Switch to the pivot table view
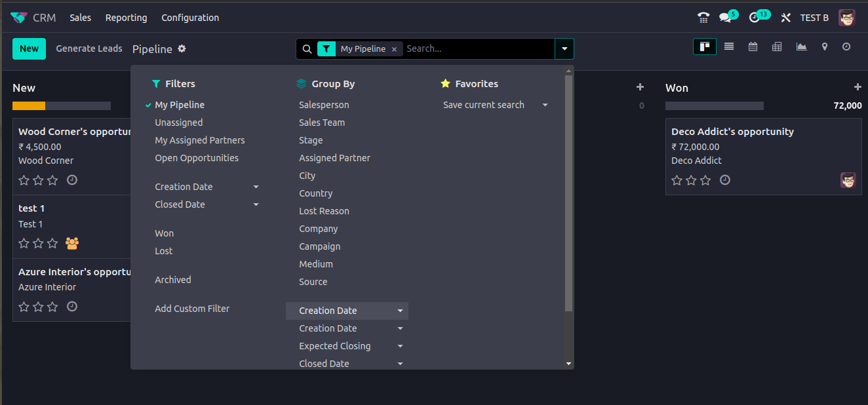 pos(777,47)
